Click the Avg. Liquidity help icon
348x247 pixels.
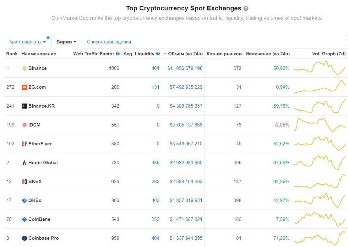(x=158, y=53)
